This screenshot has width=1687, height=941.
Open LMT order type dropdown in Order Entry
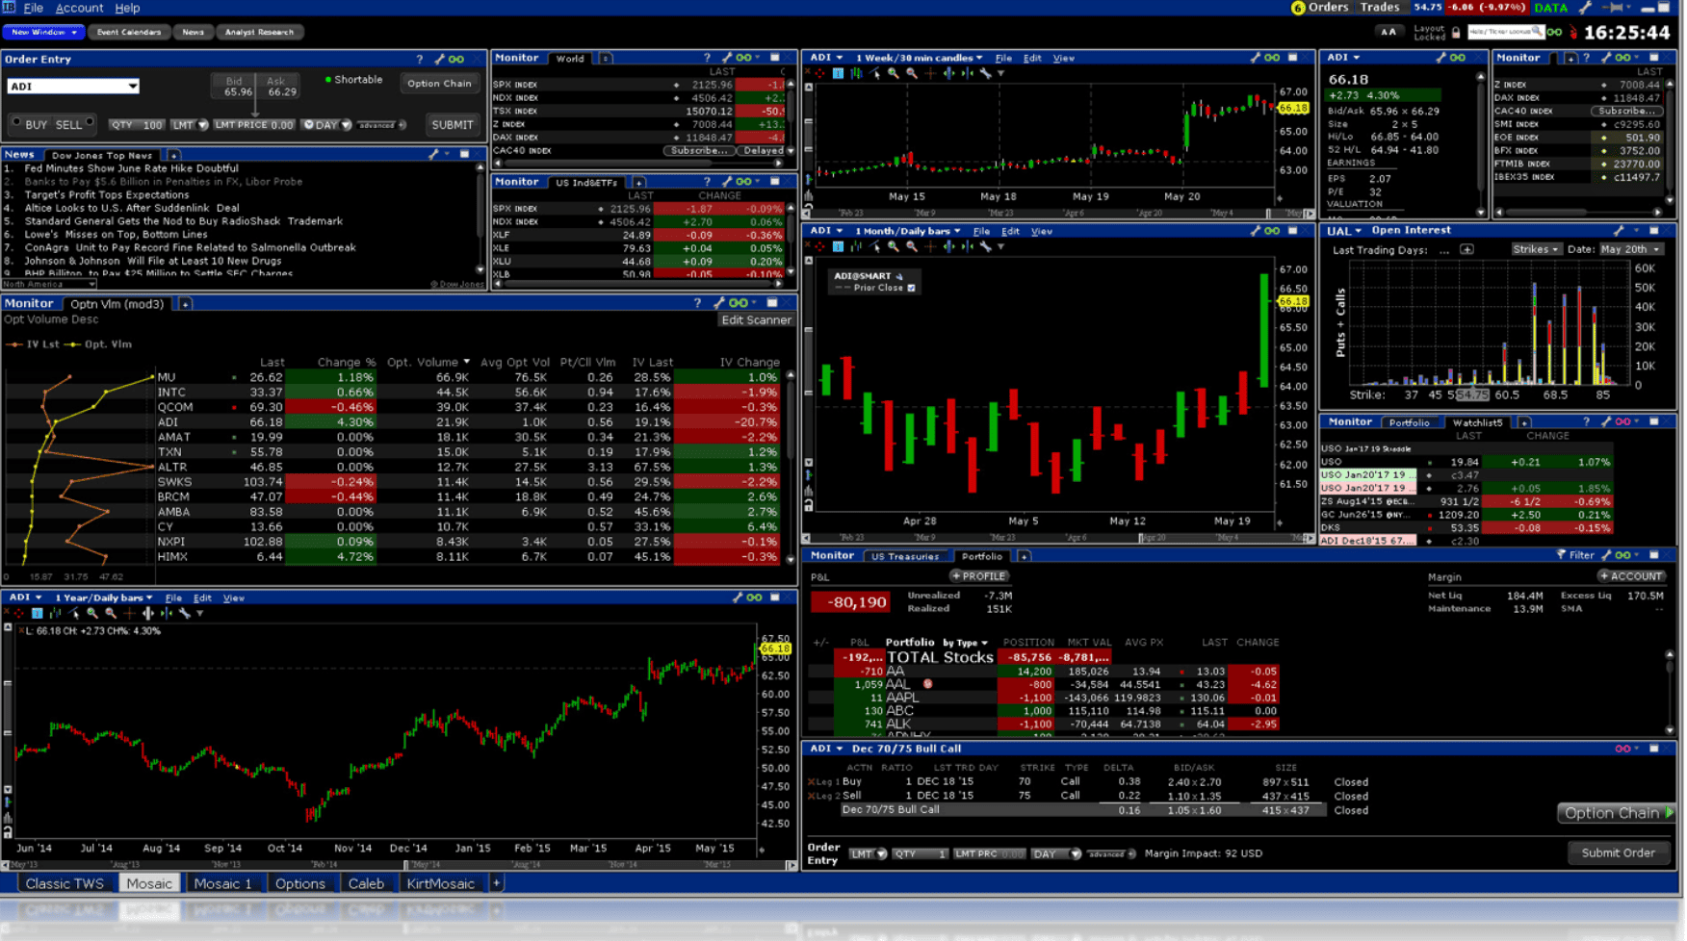pos(190,125)
